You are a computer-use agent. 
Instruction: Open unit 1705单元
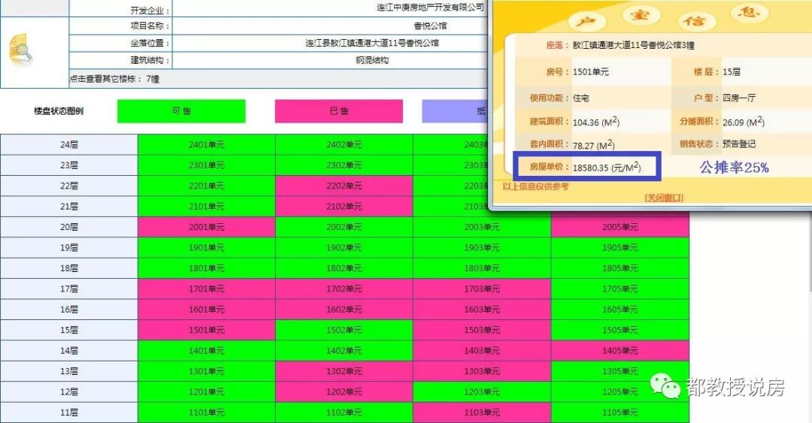[620, 289]
